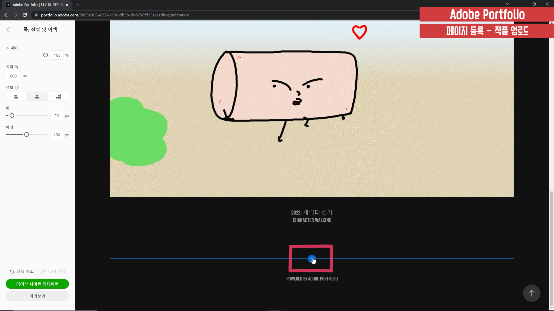Click the blue add section plus button
Screen dimensions: 554x311
point(311,259)
